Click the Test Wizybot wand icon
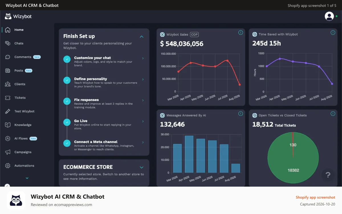342x214 pixels. tap(8, 111)
